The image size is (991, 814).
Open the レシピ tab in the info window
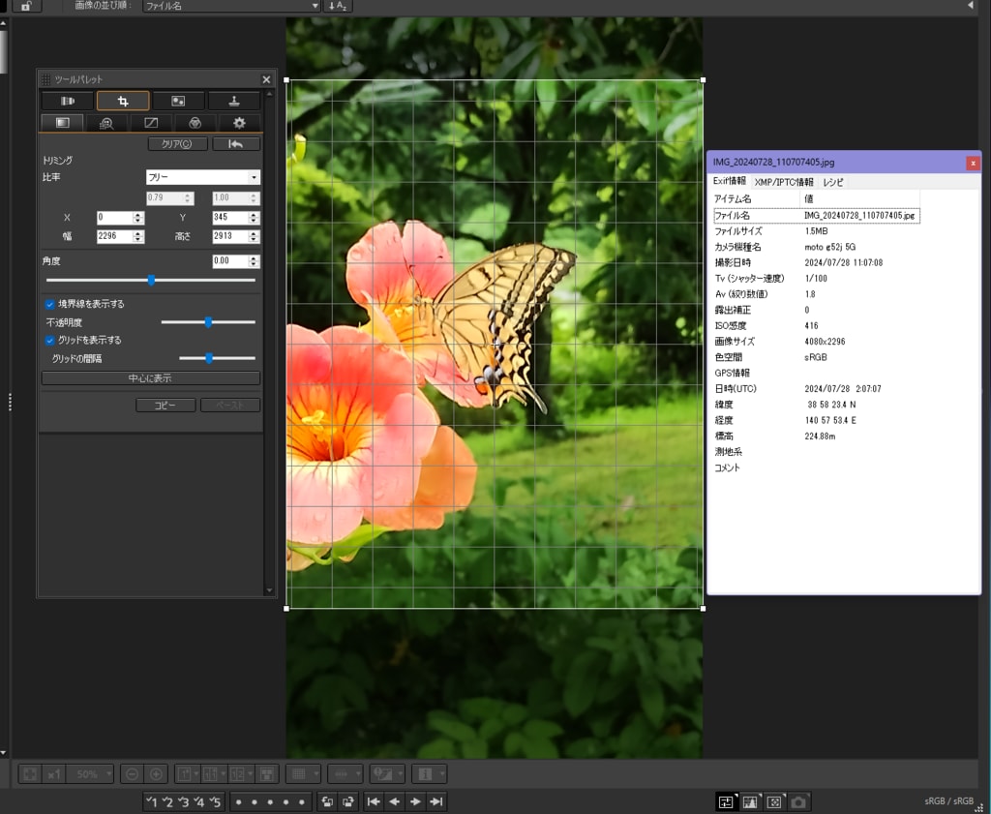pyautogui.click(x=833, y=182)
